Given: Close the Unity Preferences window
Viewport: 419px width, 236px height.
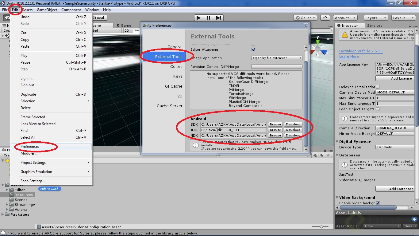Looking at the screenshot, I should point(306,26).
